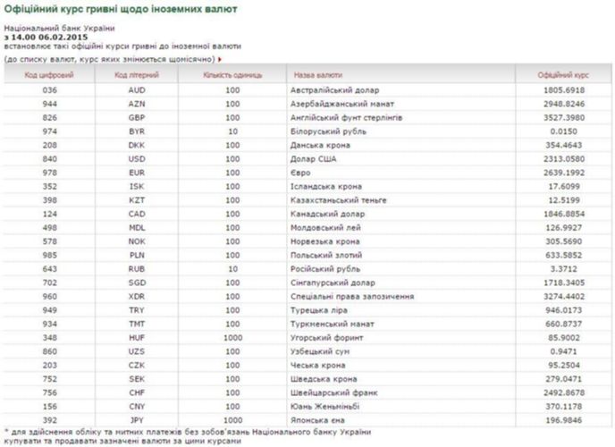The width and height of the screenshot is (615, 447).
Task: Click the Австралійський долар row name
Action: (334, 90)
